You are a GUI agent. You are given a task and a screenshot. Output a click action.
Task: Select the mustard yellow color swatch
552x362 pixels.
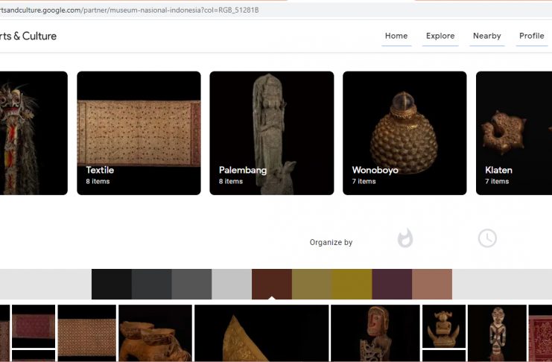point(352,285)
